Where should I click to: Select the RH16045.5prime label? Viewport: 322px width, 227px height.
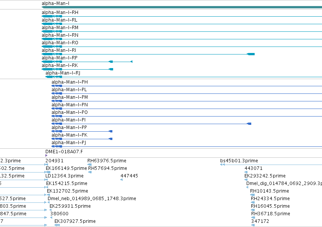tap(271, 206)
